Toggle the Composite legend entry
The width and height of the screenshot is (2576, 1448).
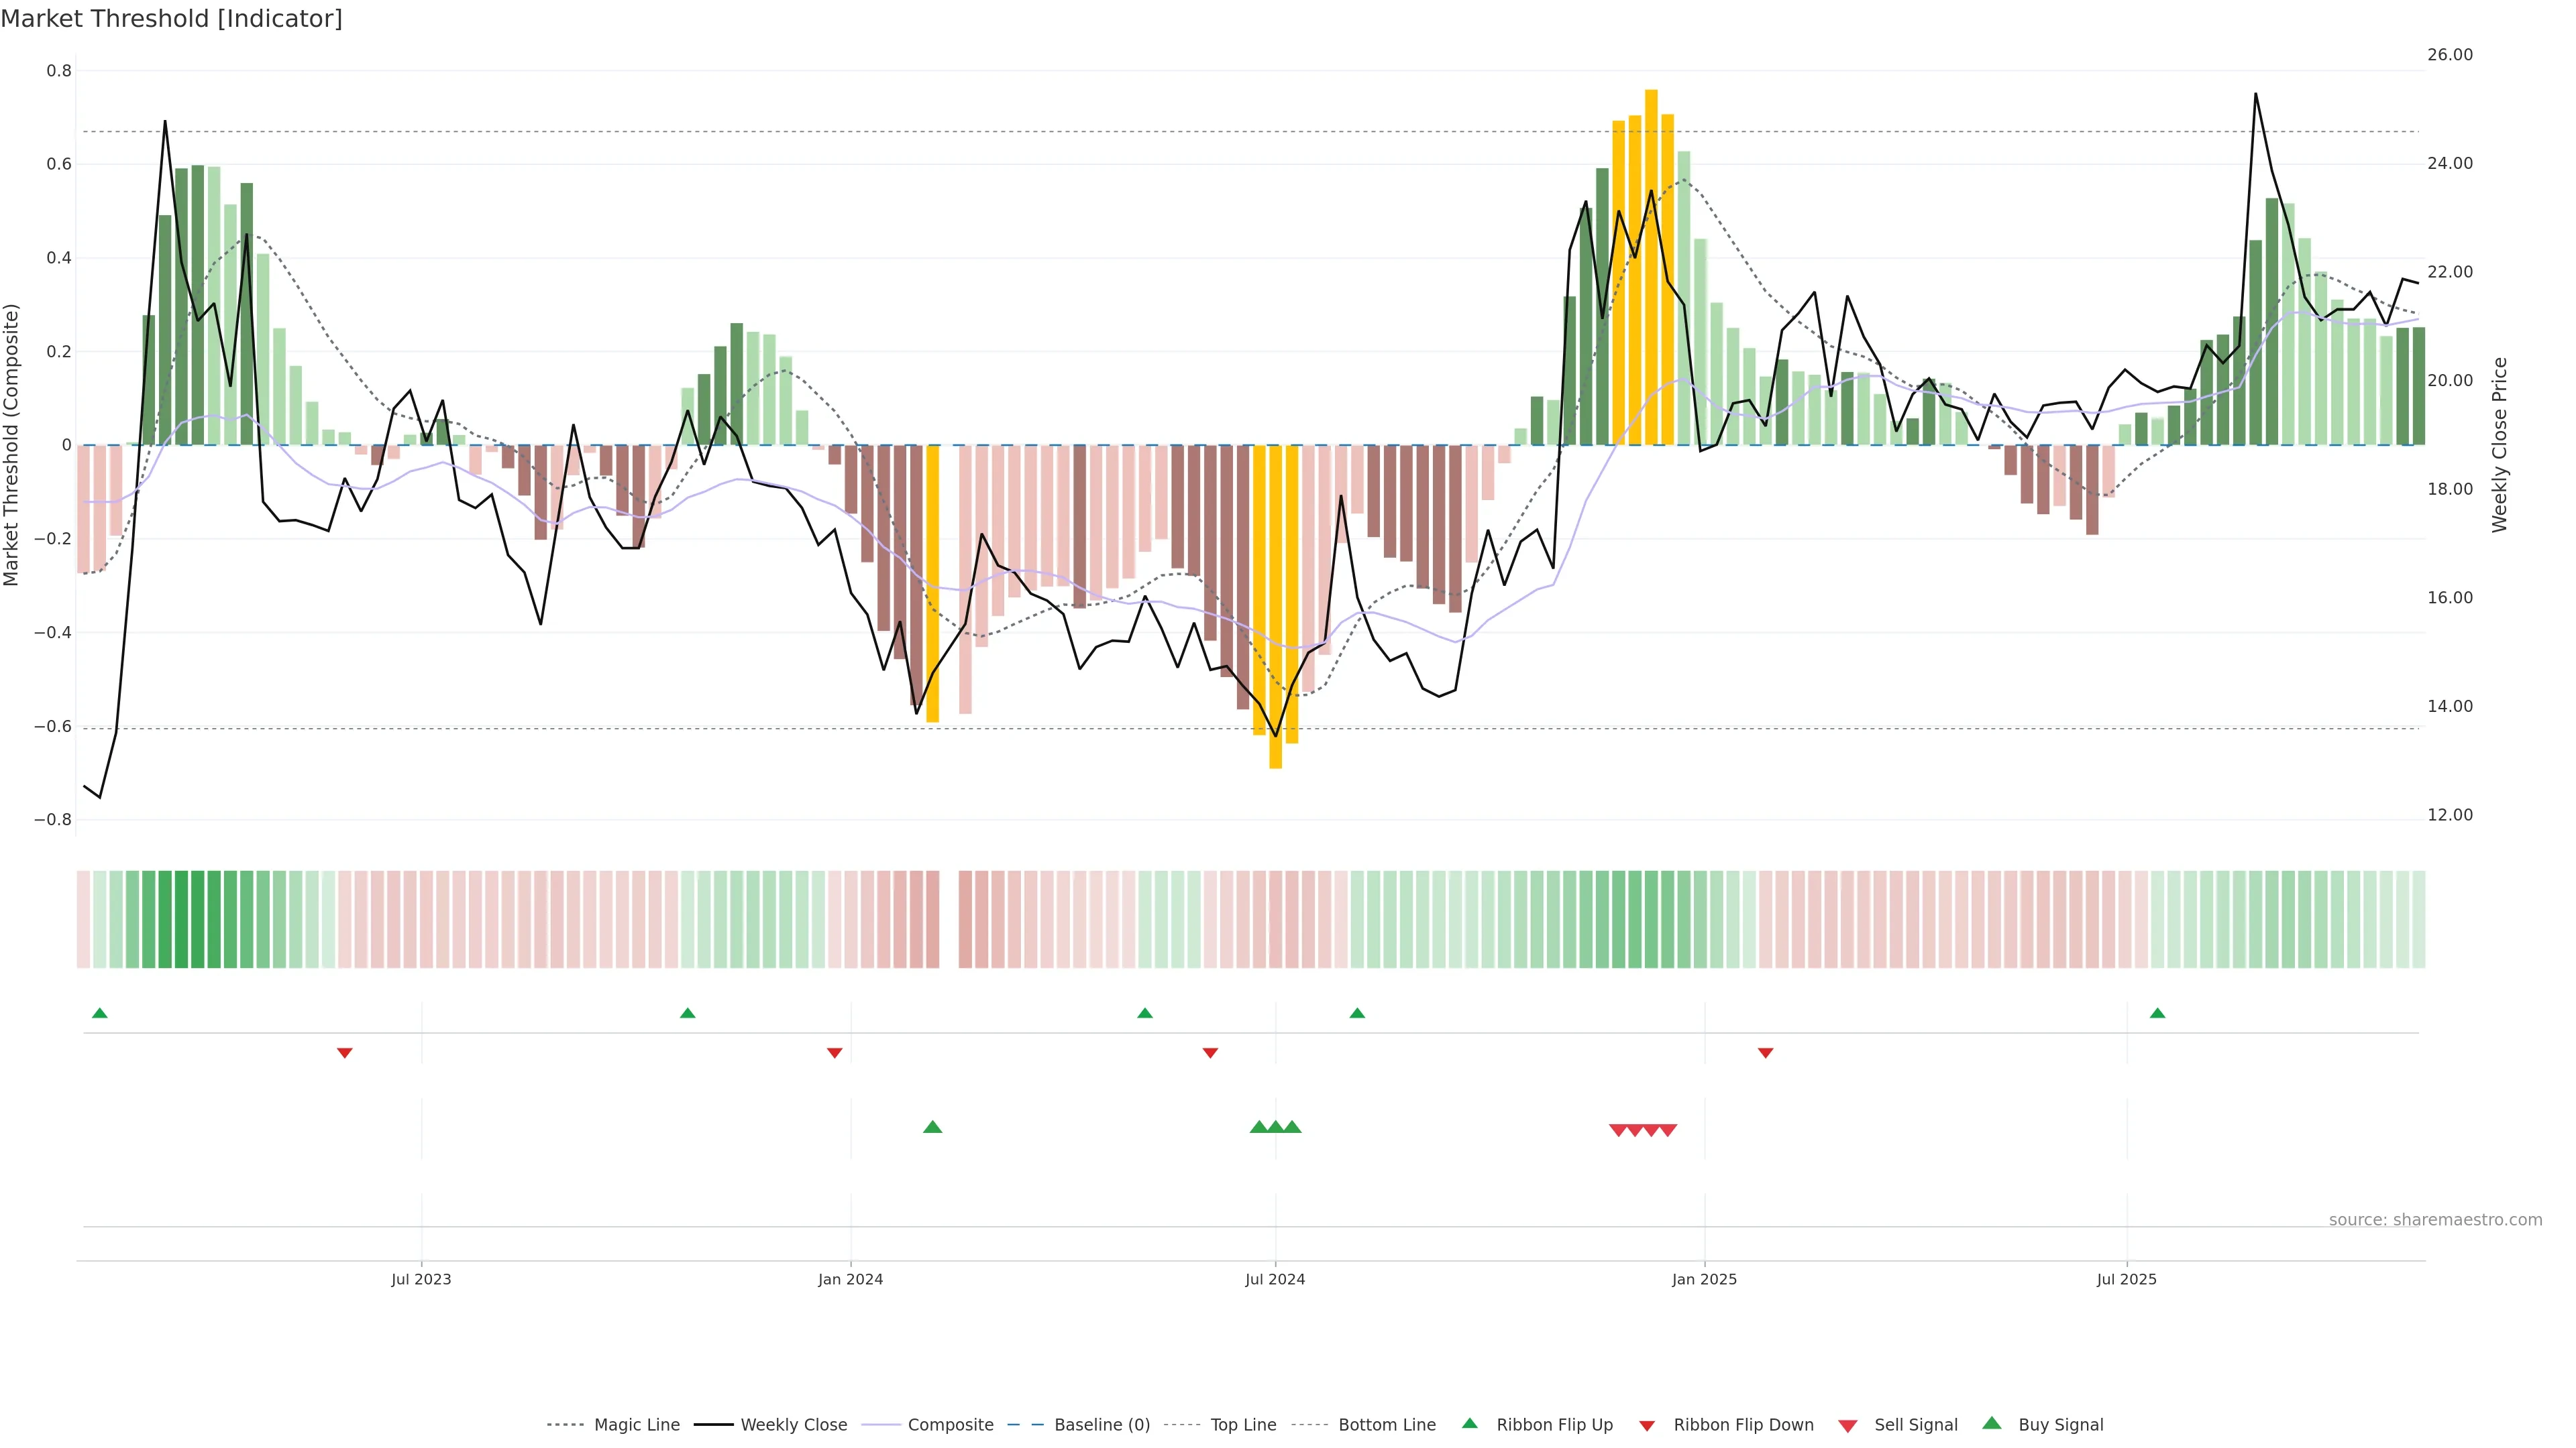point(950,1425)
